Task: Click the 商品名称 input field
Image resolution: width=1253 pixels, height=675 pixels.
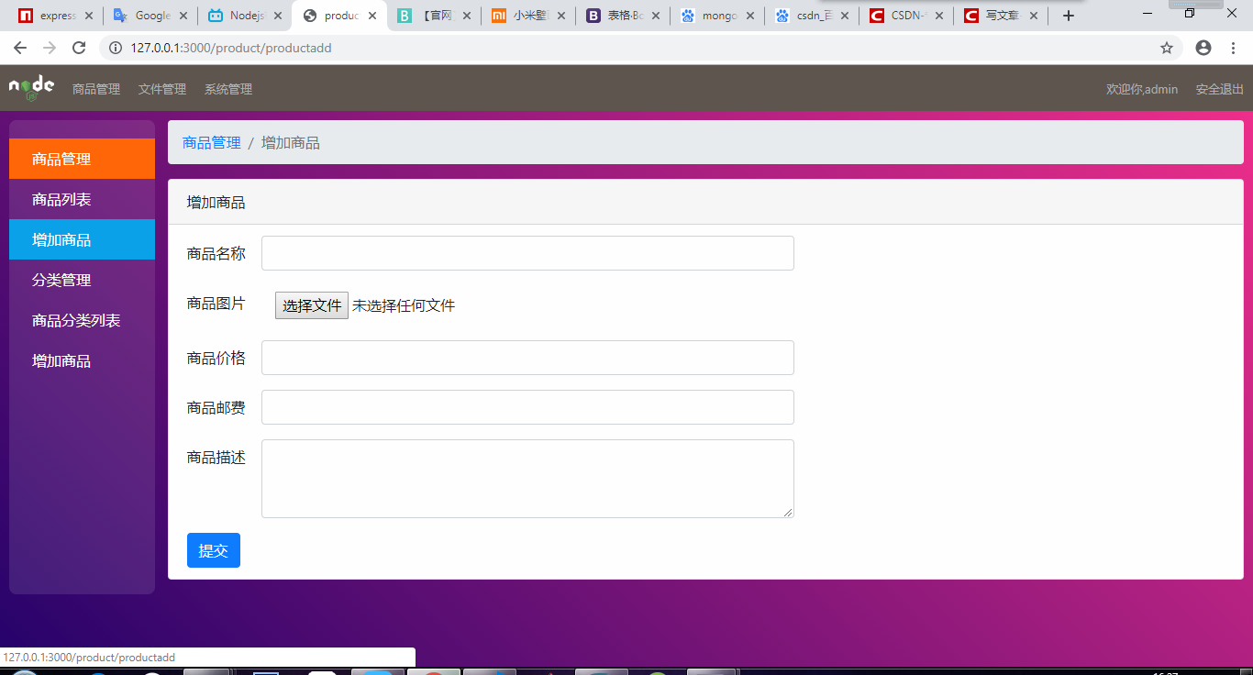Action: point(527,253)
